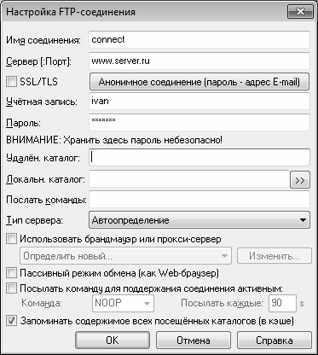Expand the Определить новый proxy dropdown
This screenshot has width=318, height=355.
125,256
